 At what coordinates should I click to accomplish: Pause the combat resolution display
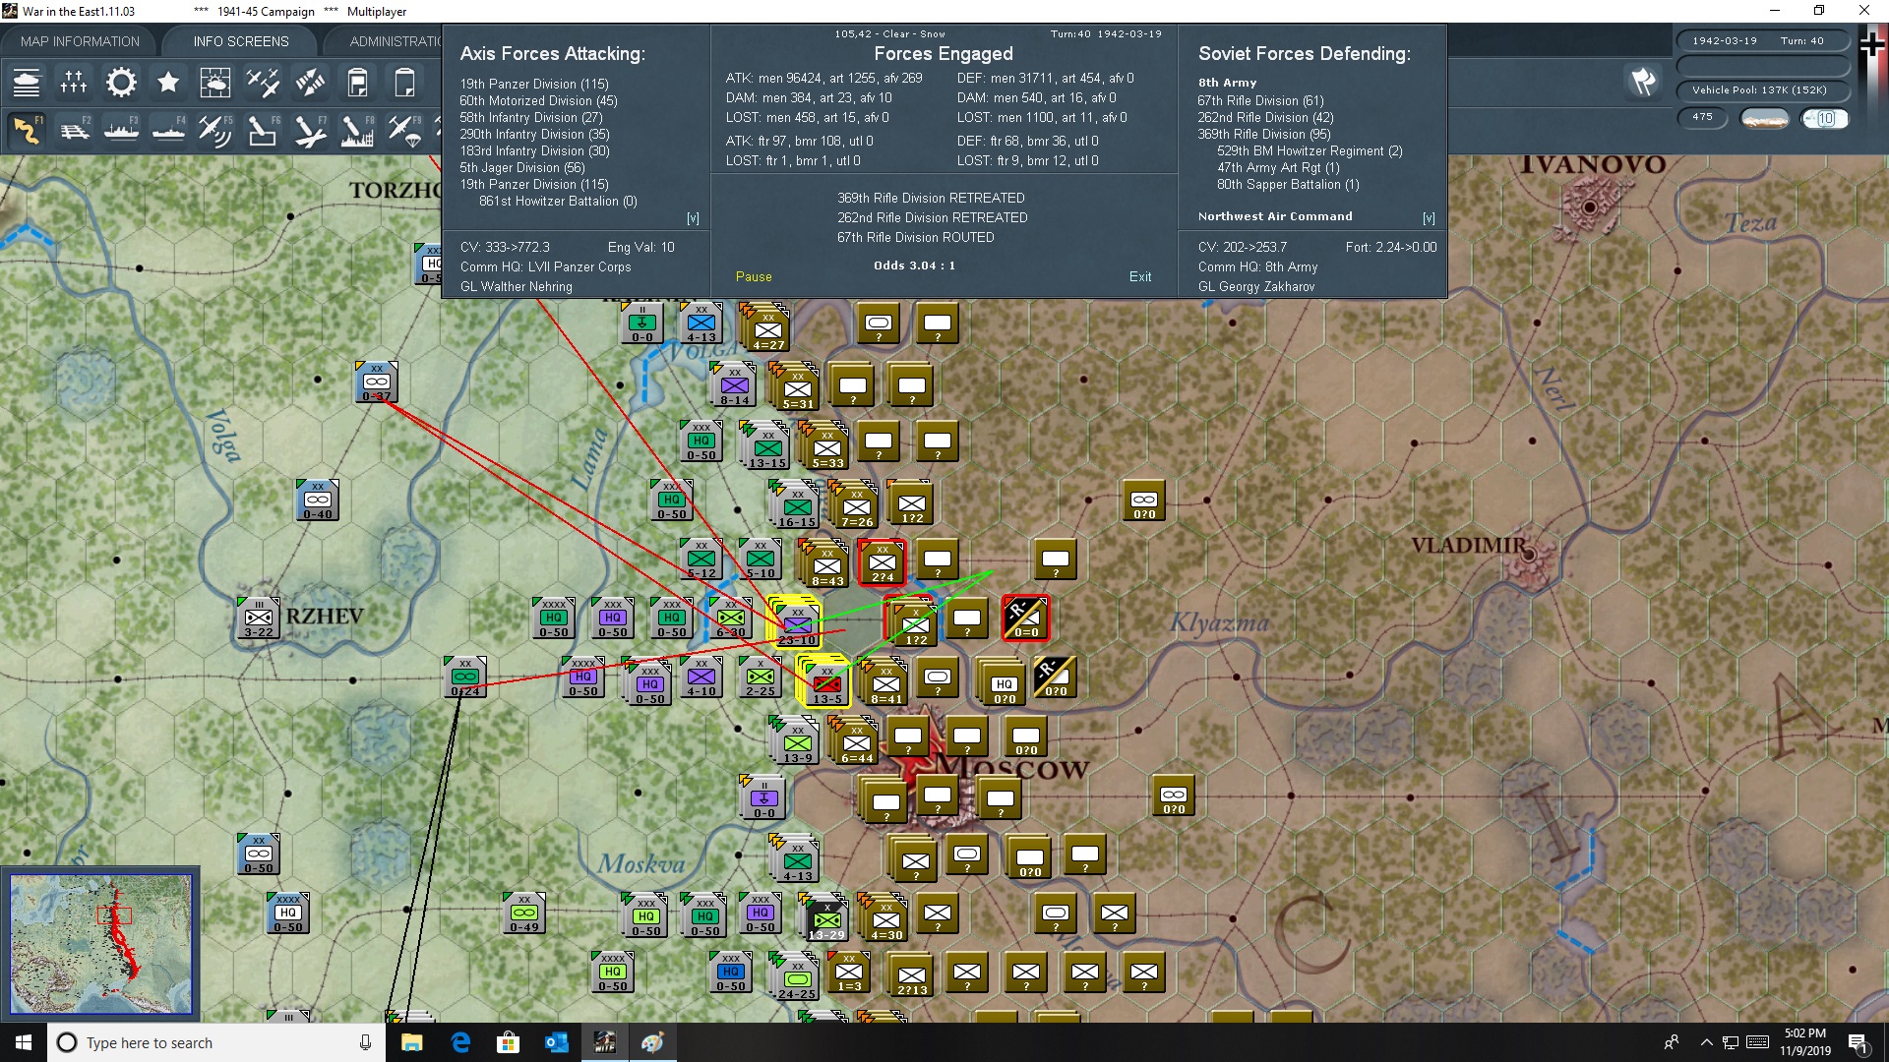tap(754, 276)
